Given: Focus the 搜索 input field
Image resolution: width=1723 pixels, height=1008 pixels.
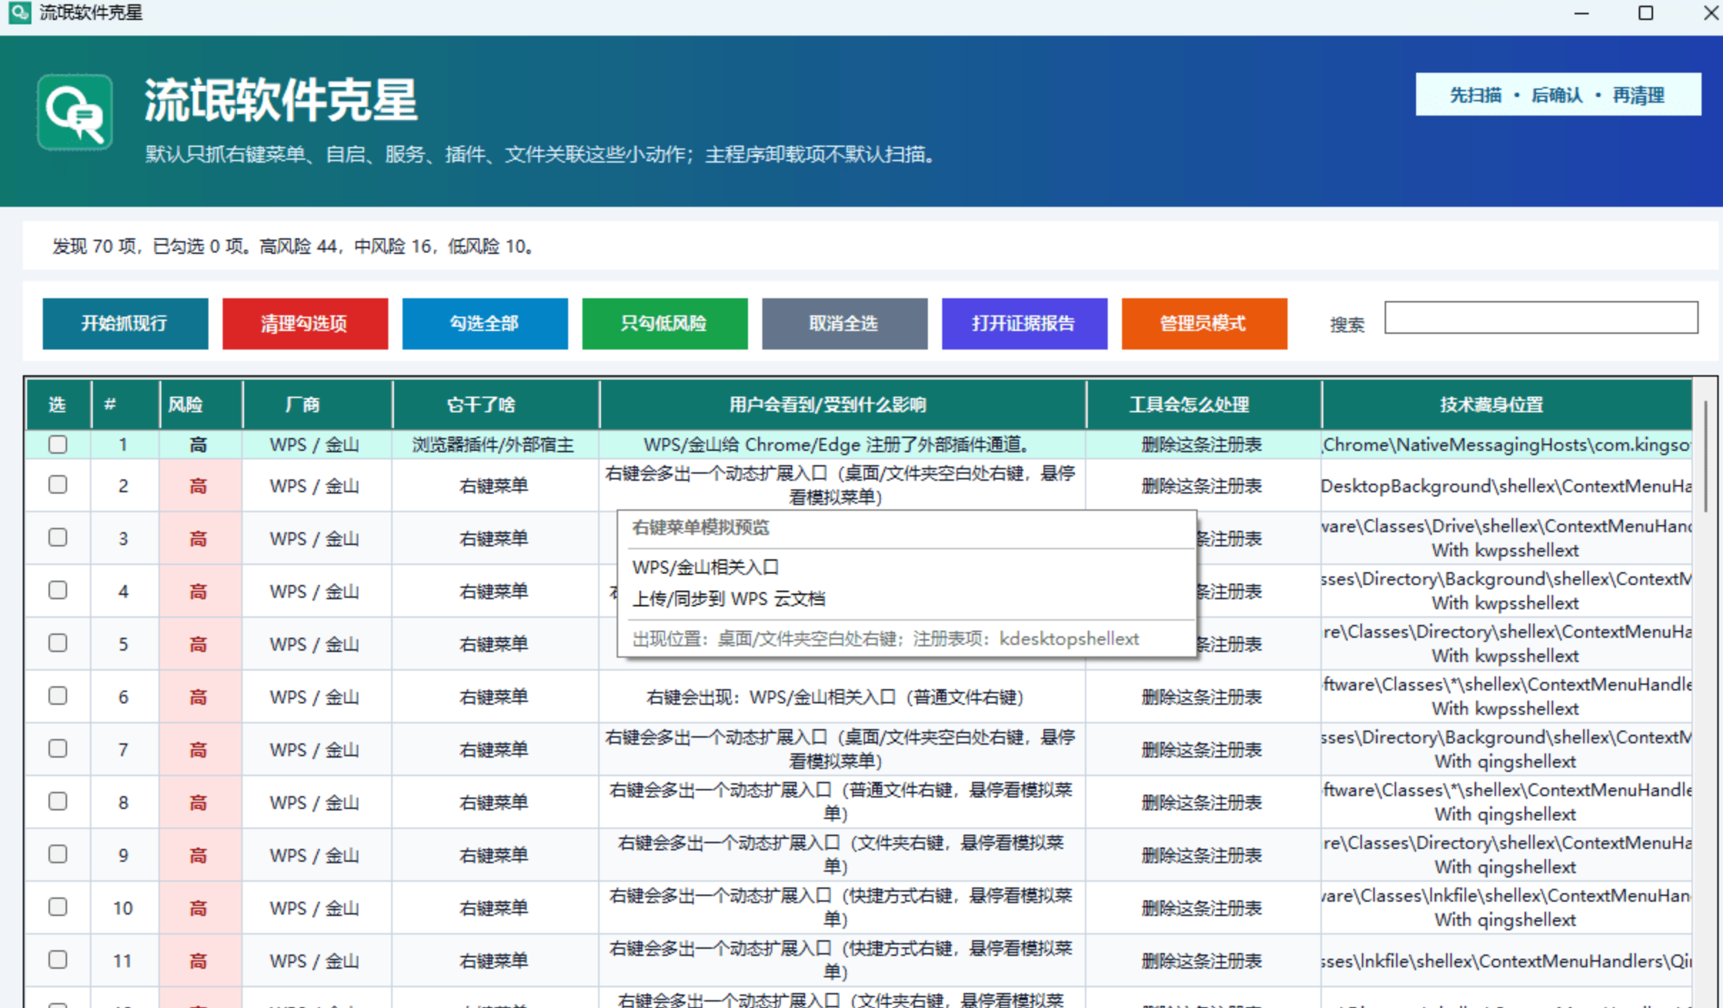Looking at the screenshot, I should (x=1541, y=317).
